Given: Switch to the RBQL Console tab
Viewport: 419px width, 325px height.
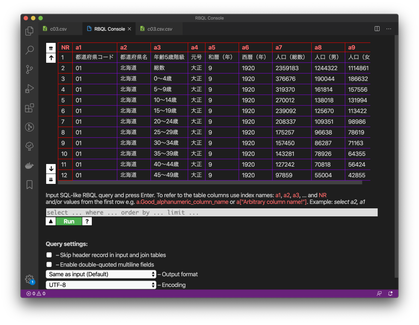Looking at the screenshot, I should pos(109,29).
